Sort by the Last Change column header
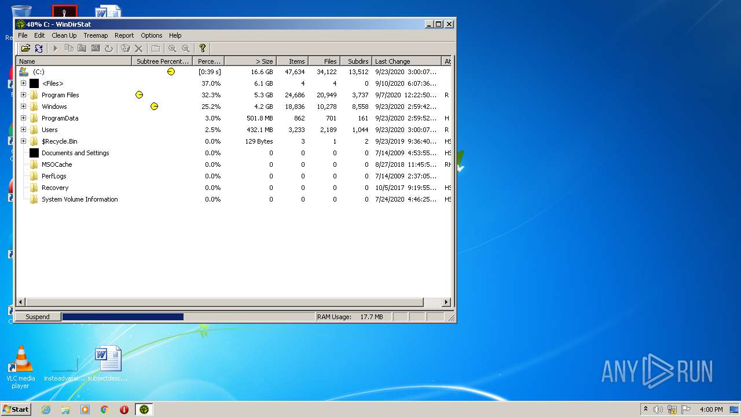Image resolution: width=741 pixels, height=417 pixels. pos(406,61)
